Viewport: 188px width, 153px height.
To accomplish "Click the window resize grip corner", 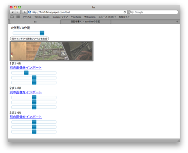I will pyautogui.click(x=178, y=140).
